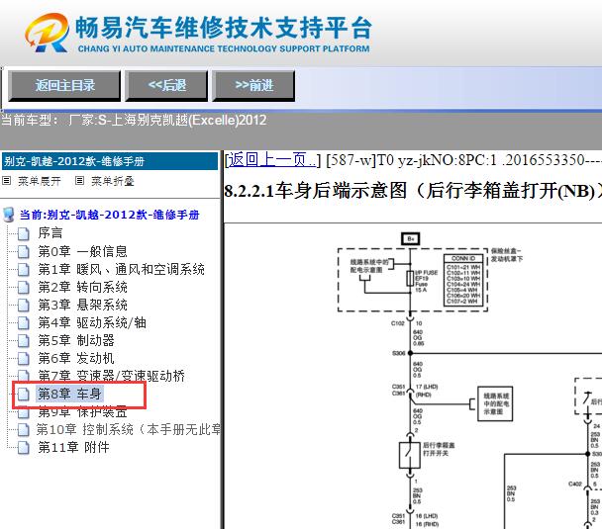Image resolution: width=602 pixels, height=529 pixels.
Task: Click page icon beside 第7章 变速器
Action: click(24, 376)
